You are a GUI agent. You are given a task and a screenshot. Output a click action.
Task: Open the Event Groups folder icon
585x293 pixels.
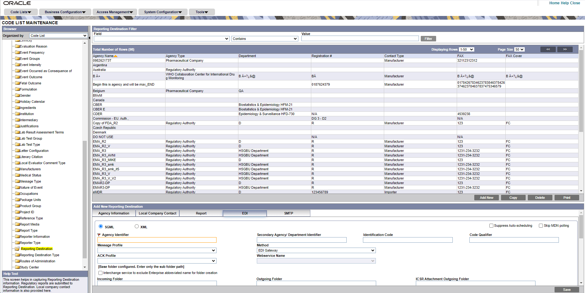tap(18, 59)
